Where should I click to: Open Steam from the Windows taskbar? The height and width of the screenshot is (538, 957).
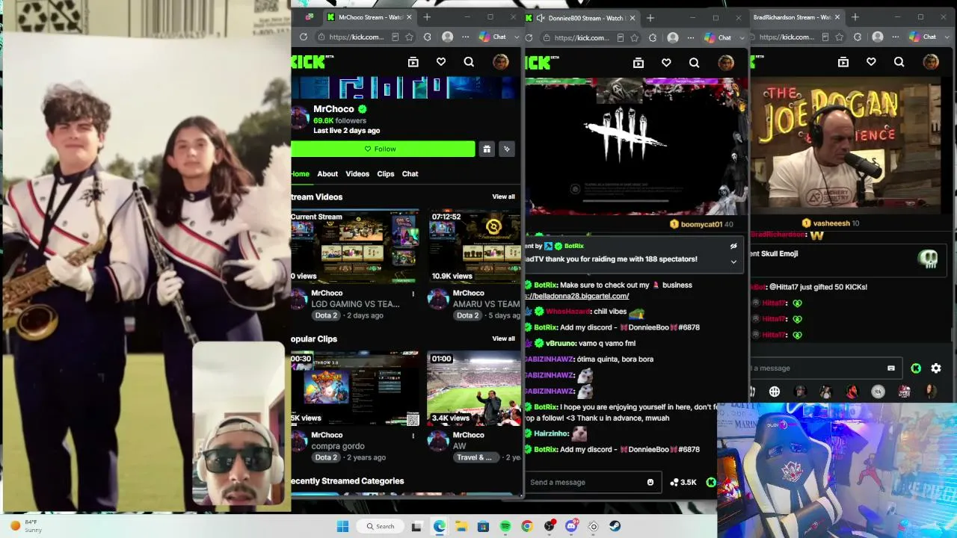[x=615, y=526]
